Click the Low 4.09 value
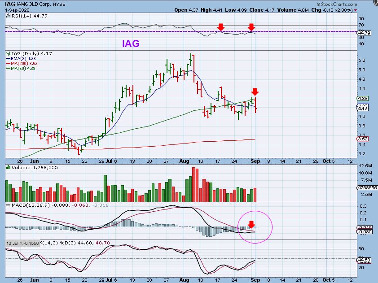 click(236, 10)
